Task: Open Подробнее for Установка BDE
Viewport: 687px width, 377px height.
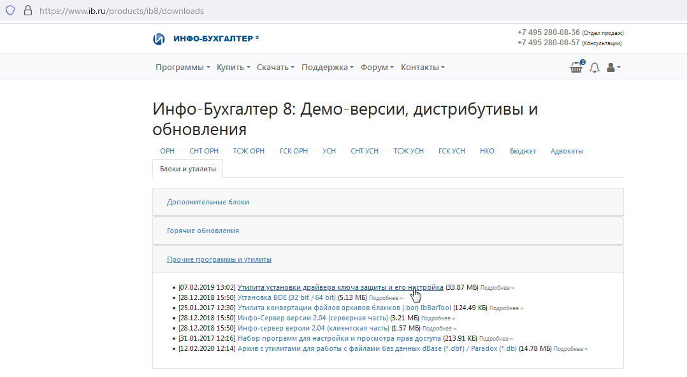Action: click(386, 298)
